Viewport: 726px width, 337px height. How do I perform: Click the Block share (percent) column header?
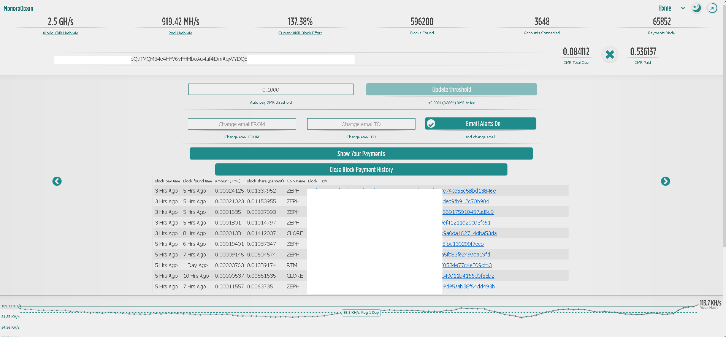(265, 181)
